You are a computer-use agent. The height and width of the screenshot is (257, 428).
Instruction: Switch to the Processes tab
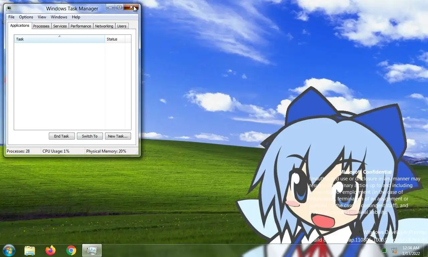41,26
